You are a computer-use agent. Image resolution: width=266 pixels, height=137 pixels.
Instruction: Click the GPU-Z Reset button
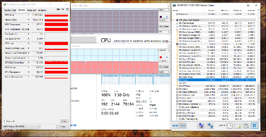click(x=63, y=121)
